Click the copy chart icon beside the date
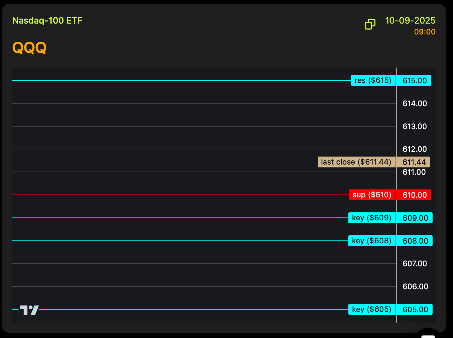 pos(370,24)
